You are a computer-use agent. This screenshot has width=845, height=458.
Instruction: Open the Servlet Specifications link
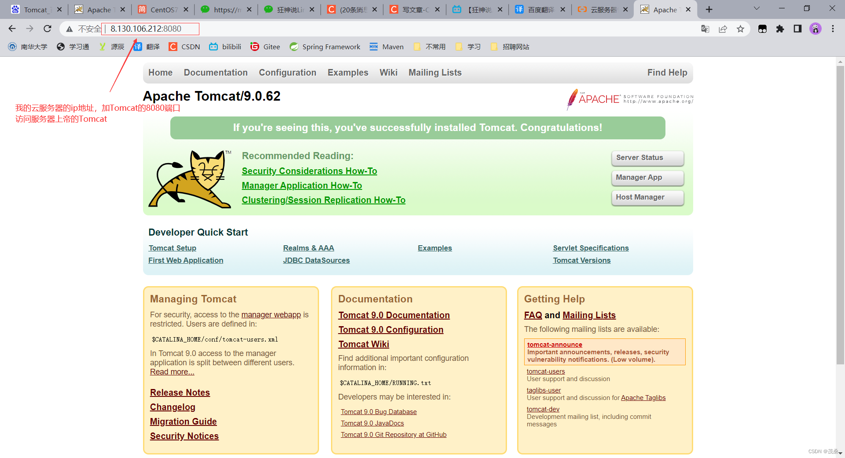point(591,248)
